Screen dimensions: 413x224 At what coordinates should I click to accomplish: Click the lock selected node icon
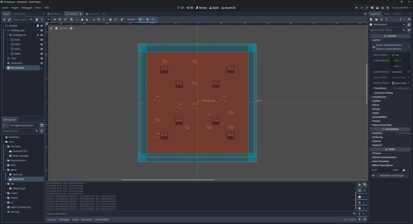[x=111, y=19]
